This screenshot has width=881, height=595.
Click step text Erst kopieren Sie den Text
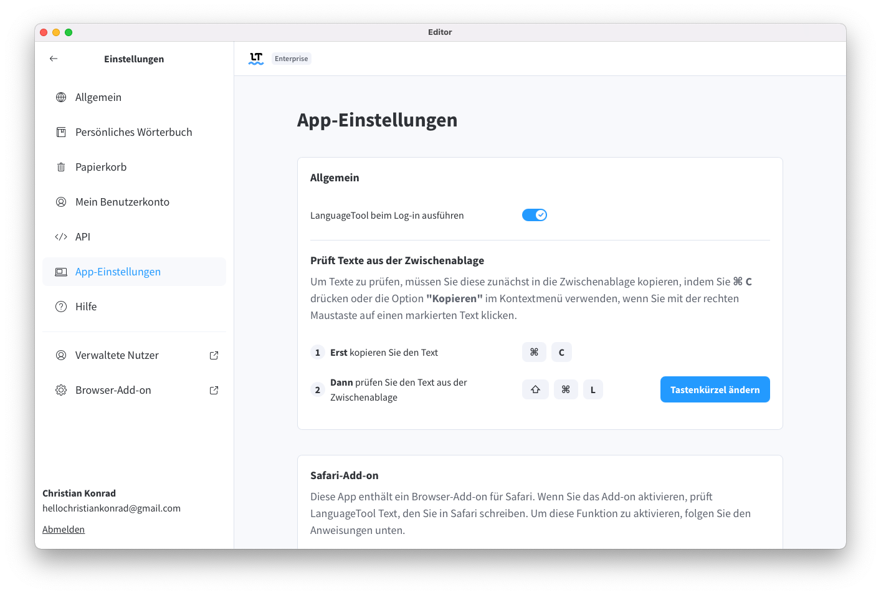pyautogui.click(x=384, y=353)
